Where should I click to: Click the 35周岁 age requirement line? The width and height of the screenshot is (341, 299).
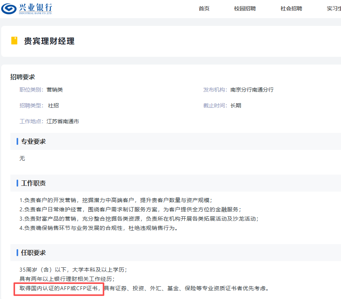73,269
